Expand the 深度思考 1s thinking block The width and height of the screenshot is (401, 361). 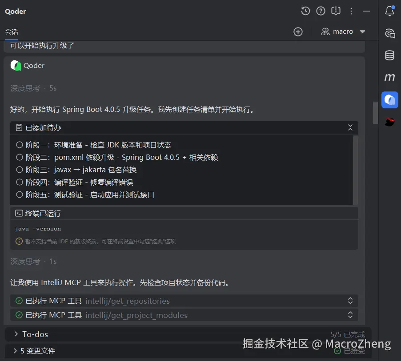coord(33,261)
